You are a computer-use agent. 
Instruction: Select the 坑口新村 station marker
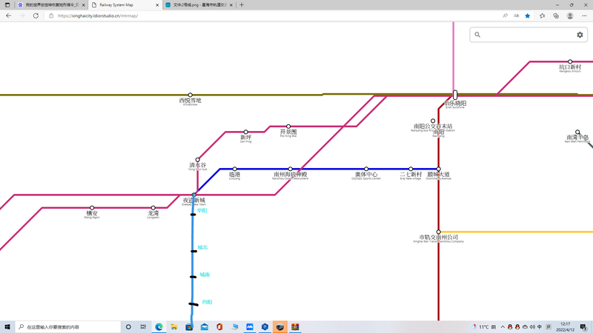coord(570,62)
